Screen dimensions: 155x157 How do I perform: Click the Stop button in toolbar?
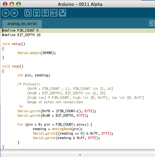pos(14,13)
